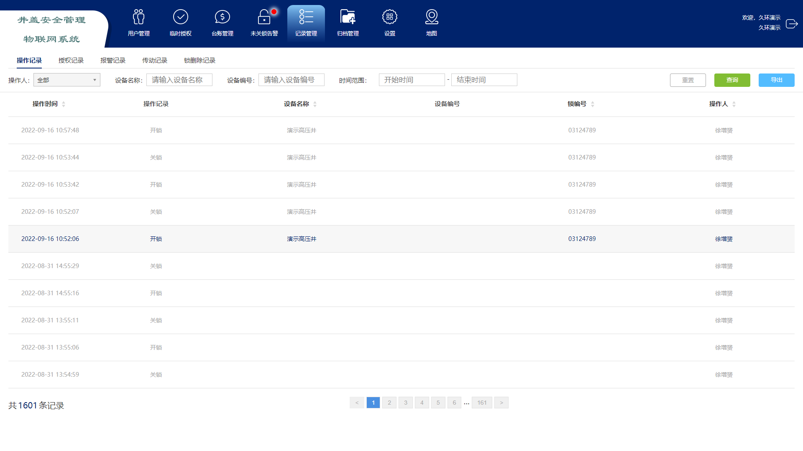Image resolution: width=803 pixels, height=451 pixels.
Task: Sort by 设备名称 column arrows
Action: (315, 104)
